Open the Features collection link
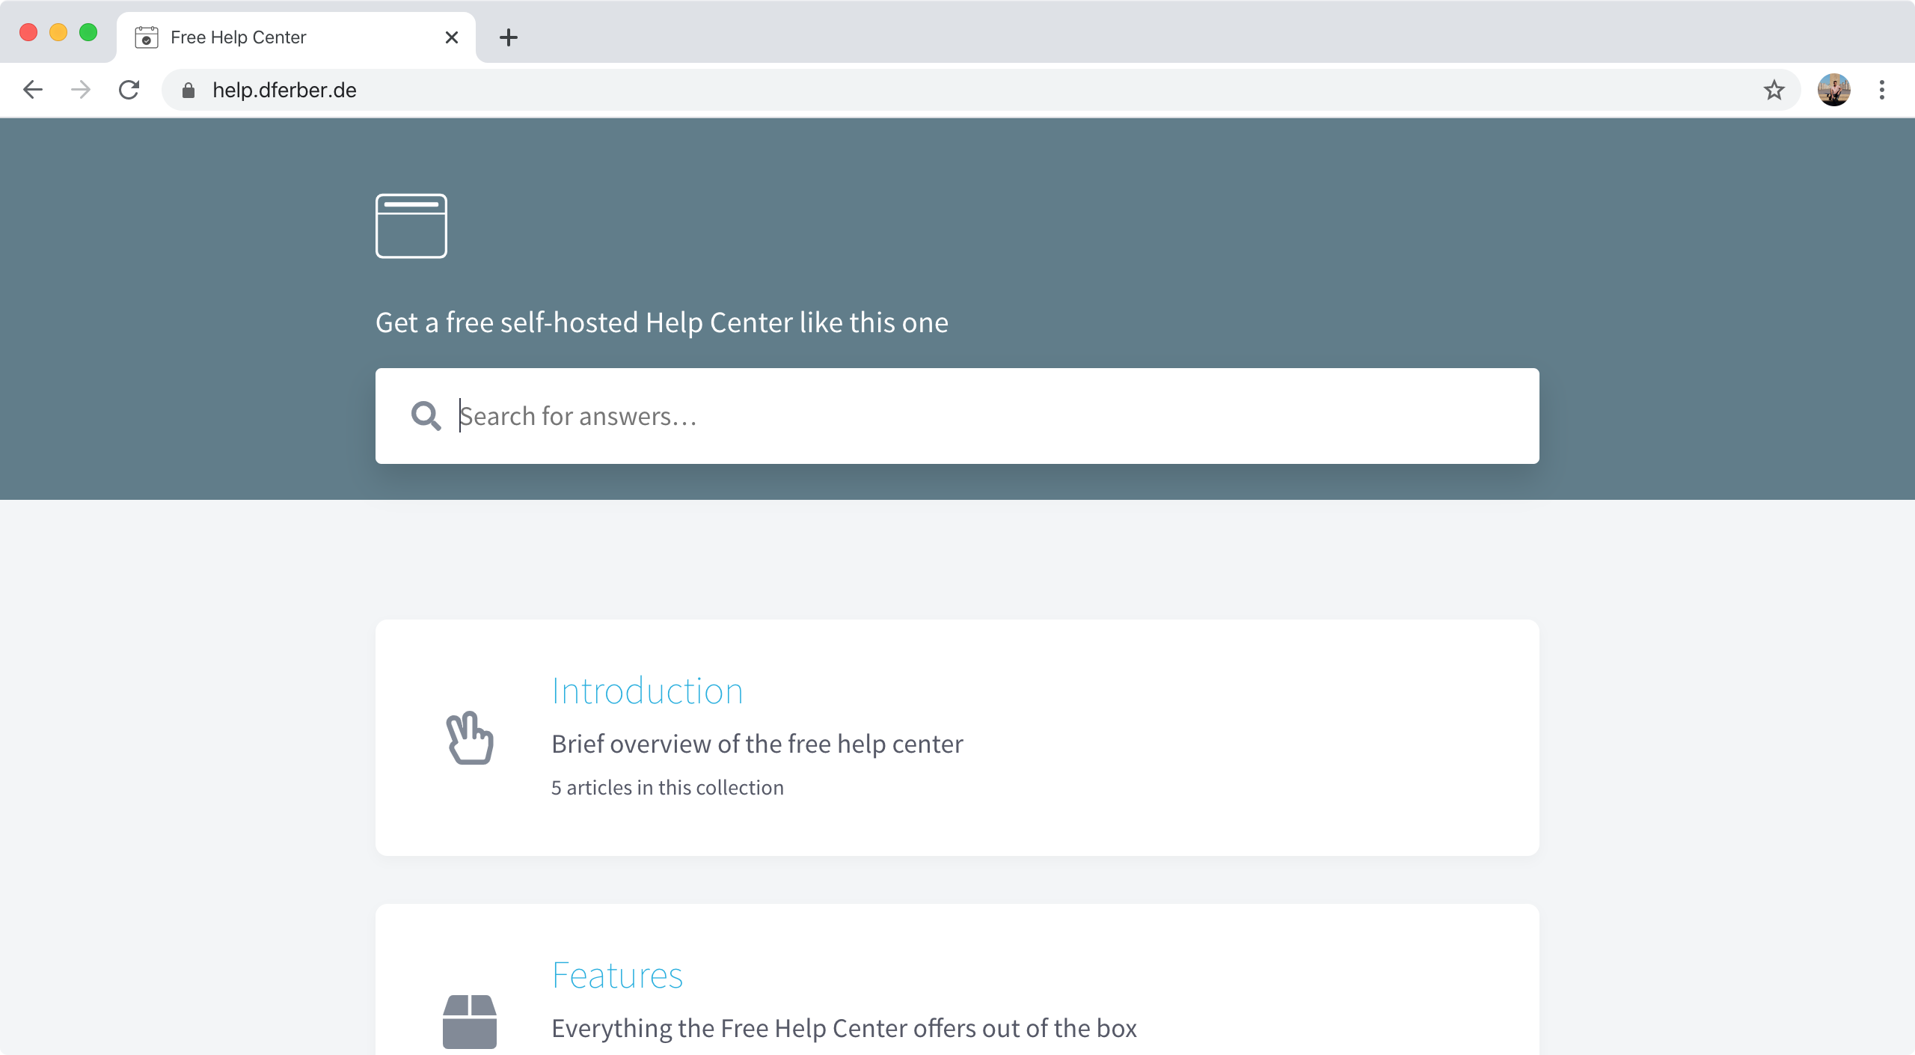 click(x=617, y=975)
